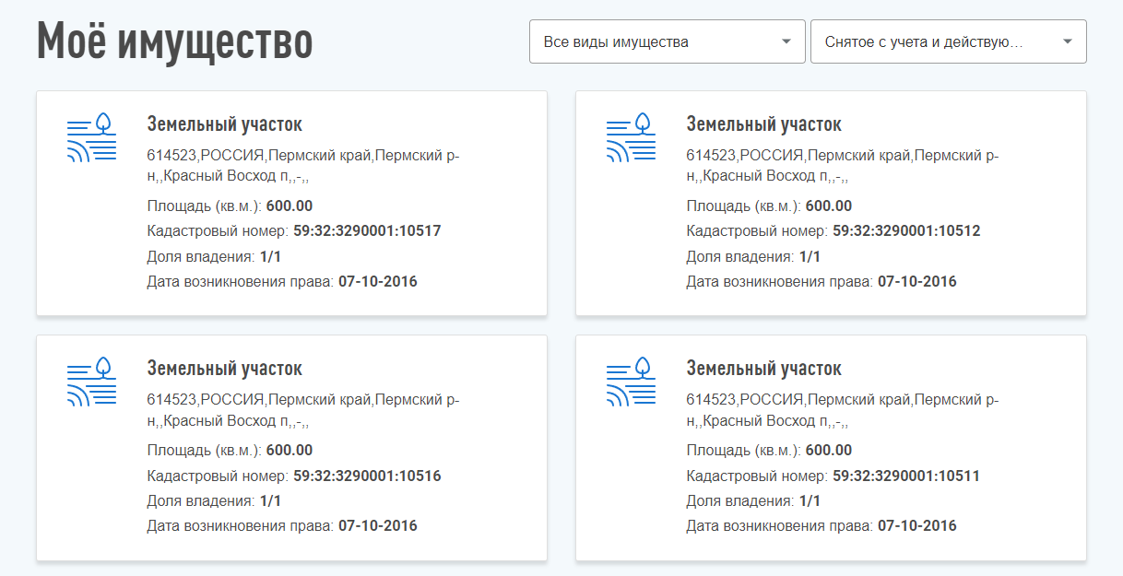Click the 'Моё имущество' page heading
Screen dimensions: 1123x576
pyautogui.click(x=175, y=41)
